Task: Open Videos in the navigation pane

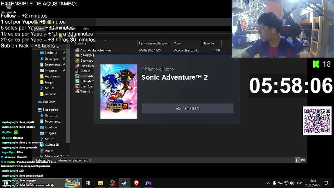Action: click(49, 151)
